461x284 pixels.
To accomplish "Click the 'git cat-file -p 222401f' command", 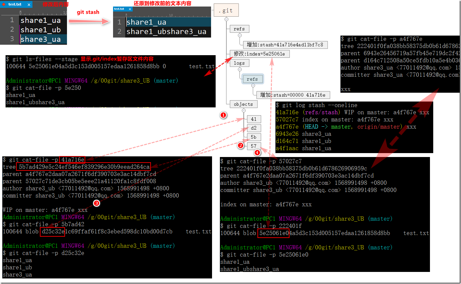I will (x=261, y=226).
